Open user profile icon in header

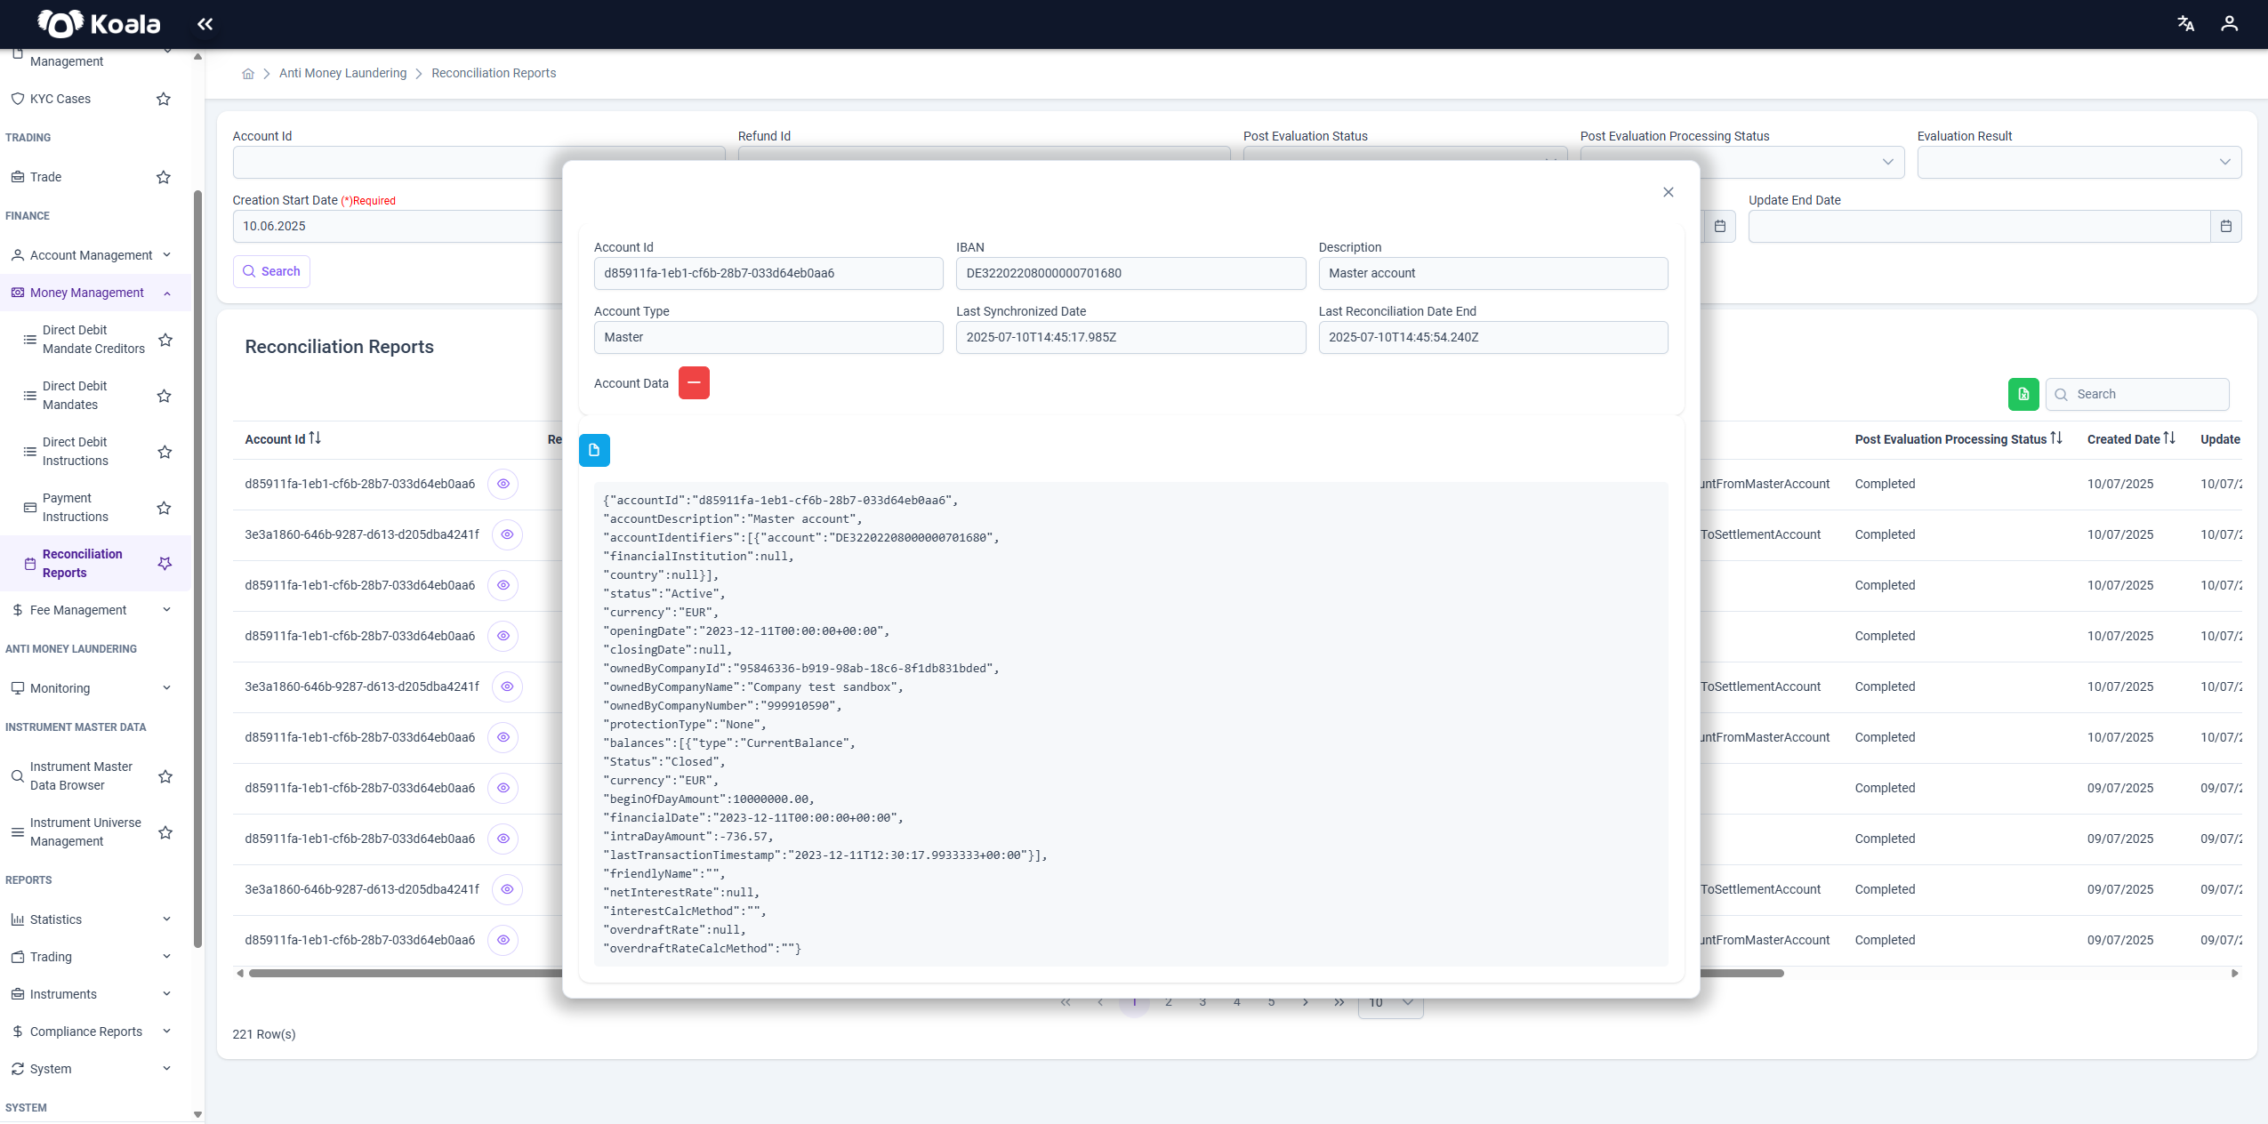click(x=2229, y=24)
